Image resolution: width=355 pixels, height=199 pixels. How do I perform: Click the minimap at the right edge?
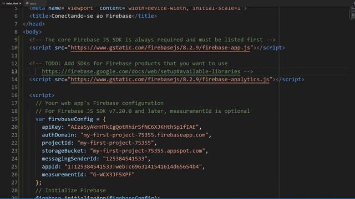point(352,13)
